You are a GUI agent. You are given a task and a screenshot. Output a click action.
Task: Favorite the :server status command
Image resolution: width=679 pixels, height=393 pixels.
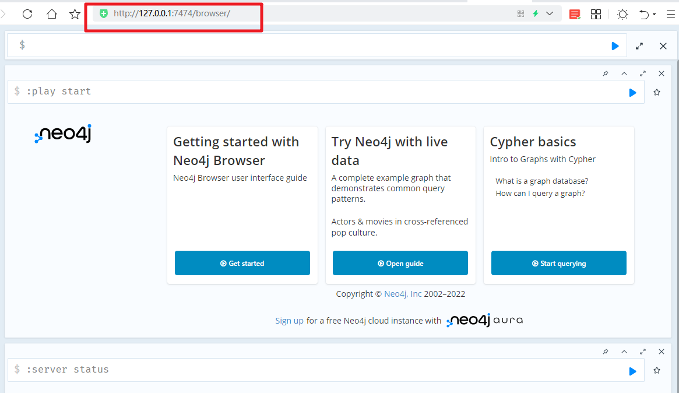pyautogui.click(x=657, y=370)
